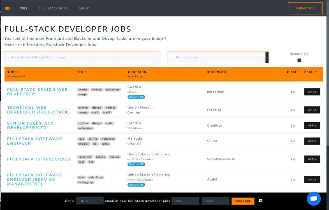Click the agile skill tag

point(109,123)
